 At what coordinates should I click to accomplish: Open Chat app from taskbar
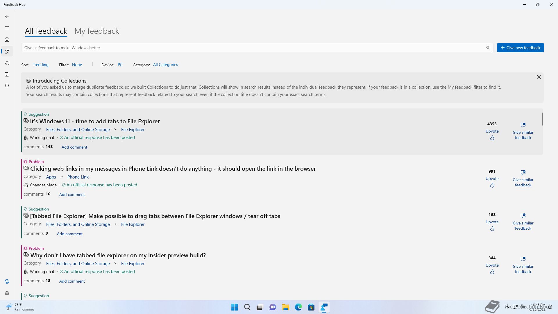(273, 307)
